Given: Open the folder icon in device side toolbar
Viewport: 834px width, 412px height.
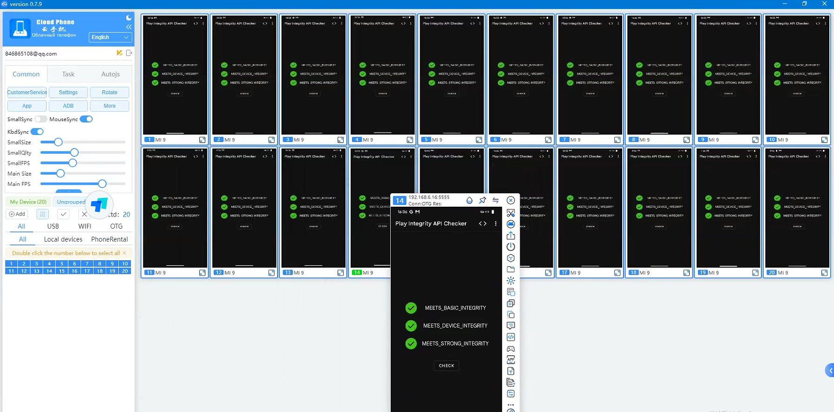Looking at the screenshot, I should 511,270.
